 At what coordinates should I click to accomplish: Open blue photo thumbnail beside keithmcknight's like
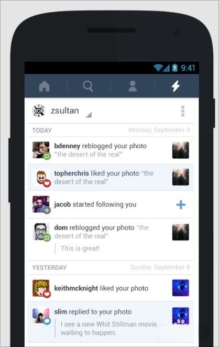coord(181,288)
